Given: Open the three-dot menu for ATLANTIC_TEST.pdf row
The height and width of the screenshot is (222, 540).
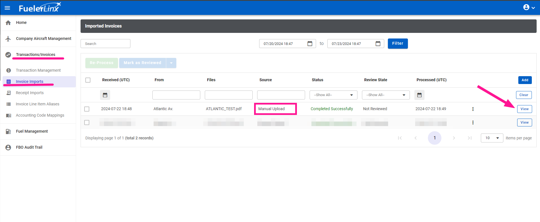Looking at the screenshot, I should tap(473, 109).
